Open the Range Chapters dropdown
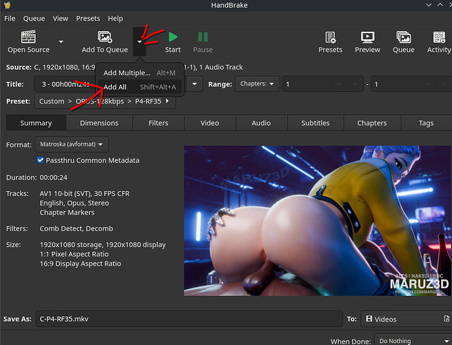The width and height of the screenshot is (452, 345). (257, 84)
